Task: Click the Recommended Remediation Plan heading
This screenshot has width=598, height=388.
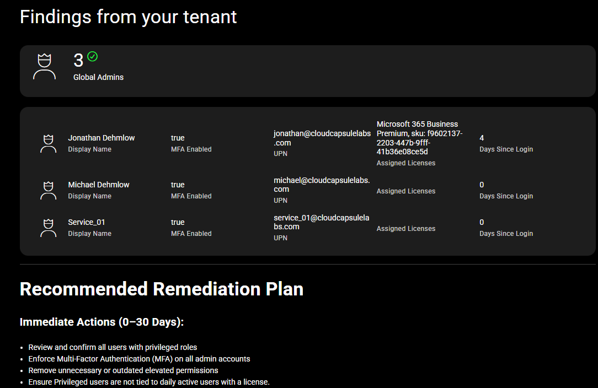Action: pos(162,289)
